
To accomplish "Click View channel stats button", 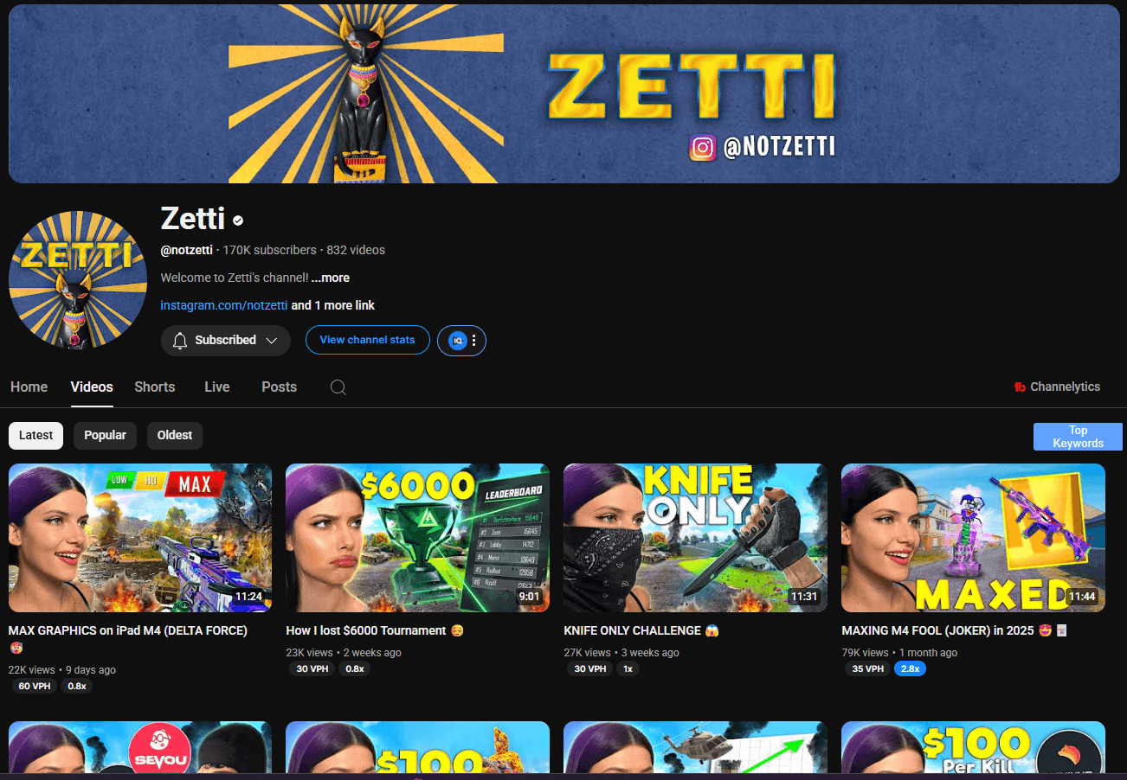I will click(367, 340).
